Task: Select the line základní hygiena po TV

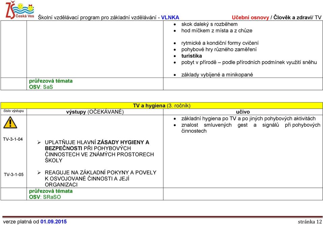Action: point(249,119)
